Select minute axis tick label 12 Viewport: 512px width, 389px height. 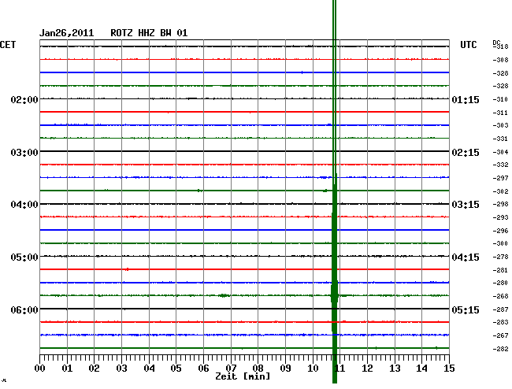tap(367, 369)
